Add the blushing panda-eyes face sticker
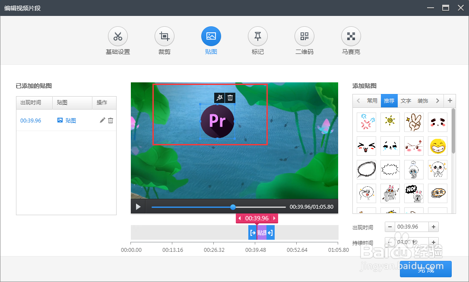 [437, 122]
